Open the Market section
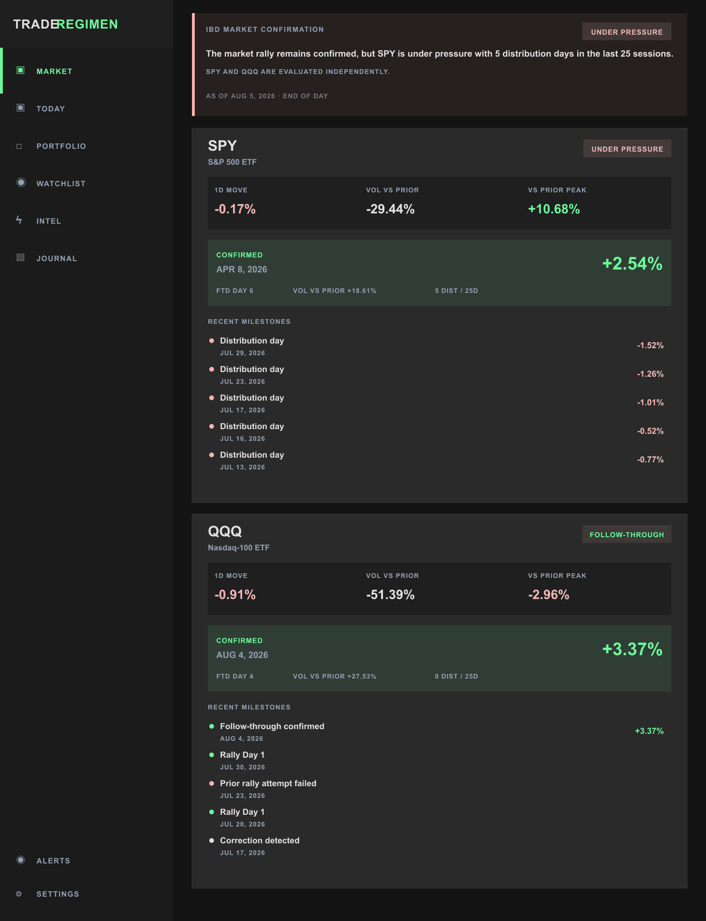 click(x=87, y=71)
